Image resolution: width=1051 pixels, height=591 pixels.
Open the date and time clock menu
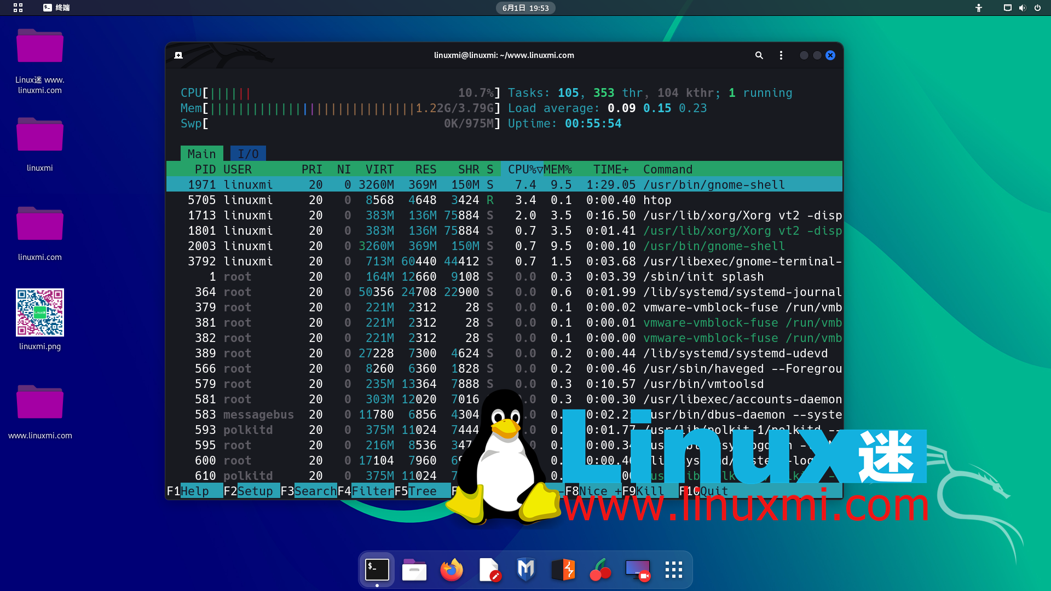coord(525,8)
